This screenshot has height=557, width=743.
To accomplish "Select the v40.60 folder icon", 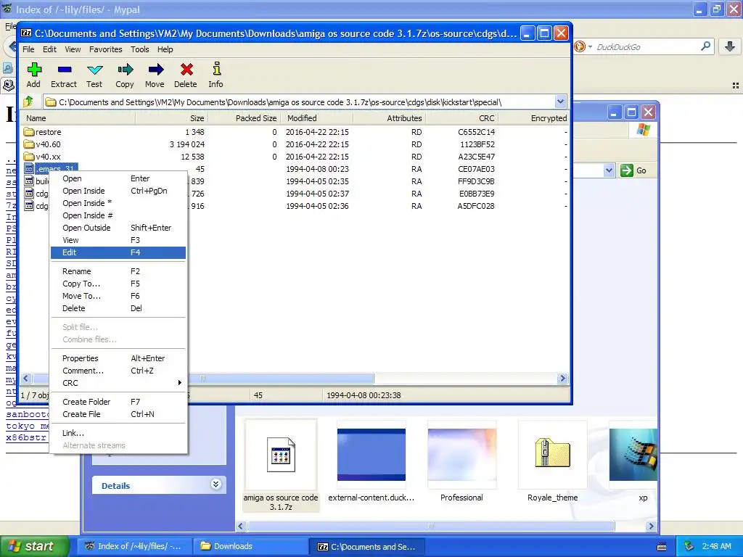I will tap(29, 144).
